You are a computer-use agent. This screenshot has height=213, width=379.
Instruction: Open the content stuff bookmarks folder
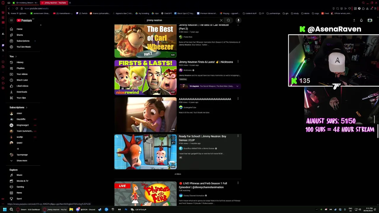249,13
